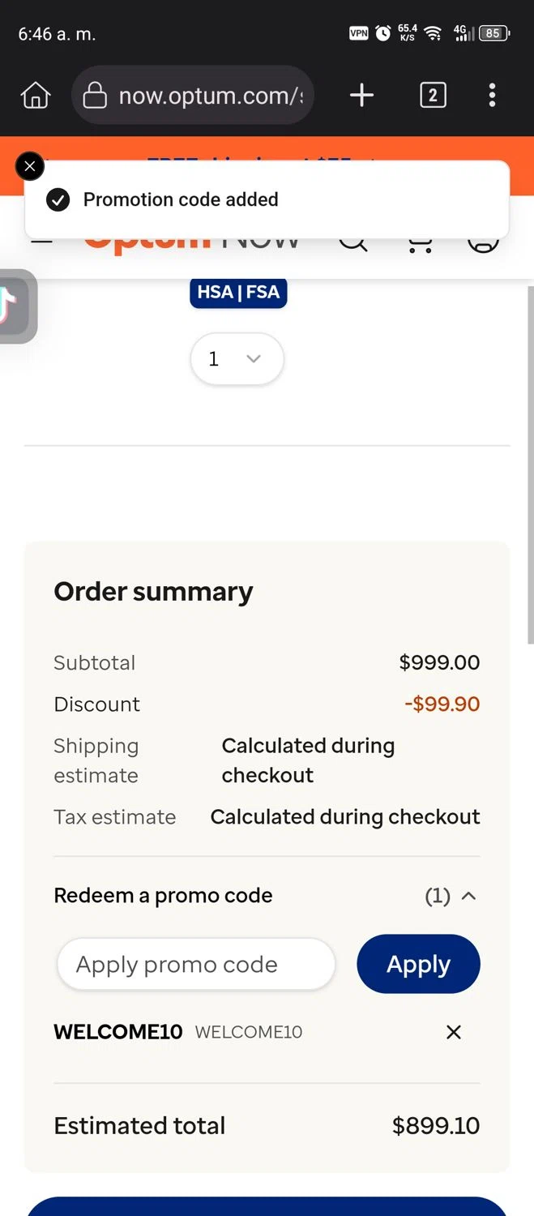Tap the now.optum.com address bar

[193, 96]
